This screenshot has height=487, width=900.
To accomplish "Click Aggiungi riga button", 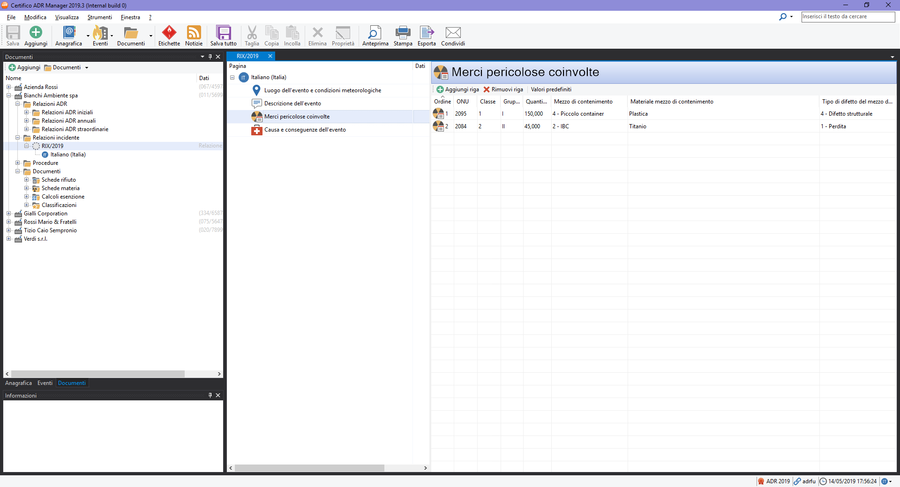I will click(x=457, y=89).
